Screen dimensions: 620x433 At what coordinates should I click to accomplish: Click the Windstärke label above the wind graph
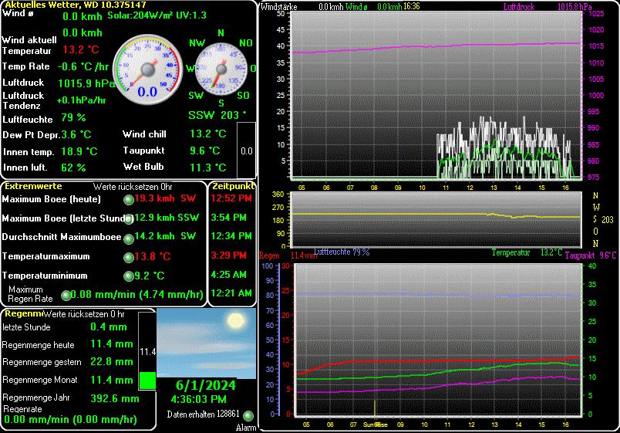click(x=279, y=6)
